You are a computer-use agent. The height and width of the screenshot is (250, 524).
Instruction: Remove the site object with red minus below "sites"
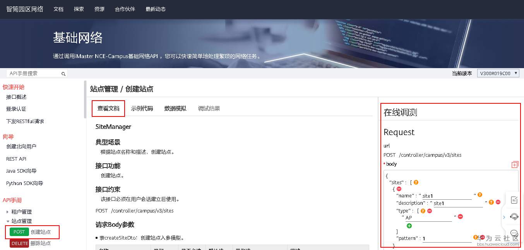399,189
